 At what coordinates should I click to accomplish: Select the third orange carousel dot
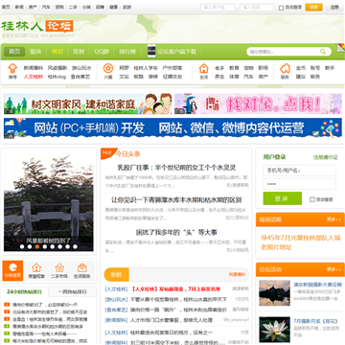(x=37, y=246)
